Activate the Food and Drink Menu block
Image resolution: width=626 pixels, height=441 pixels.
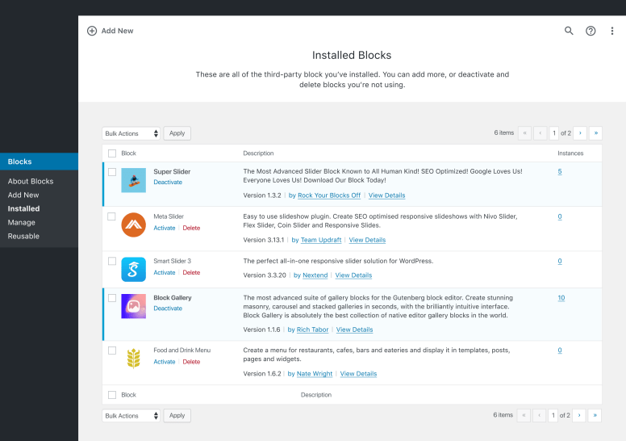(x=165, y=362)
